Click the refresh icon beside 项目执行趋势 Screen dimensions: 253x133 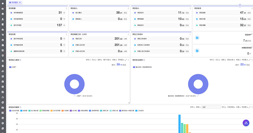point(20,107)
